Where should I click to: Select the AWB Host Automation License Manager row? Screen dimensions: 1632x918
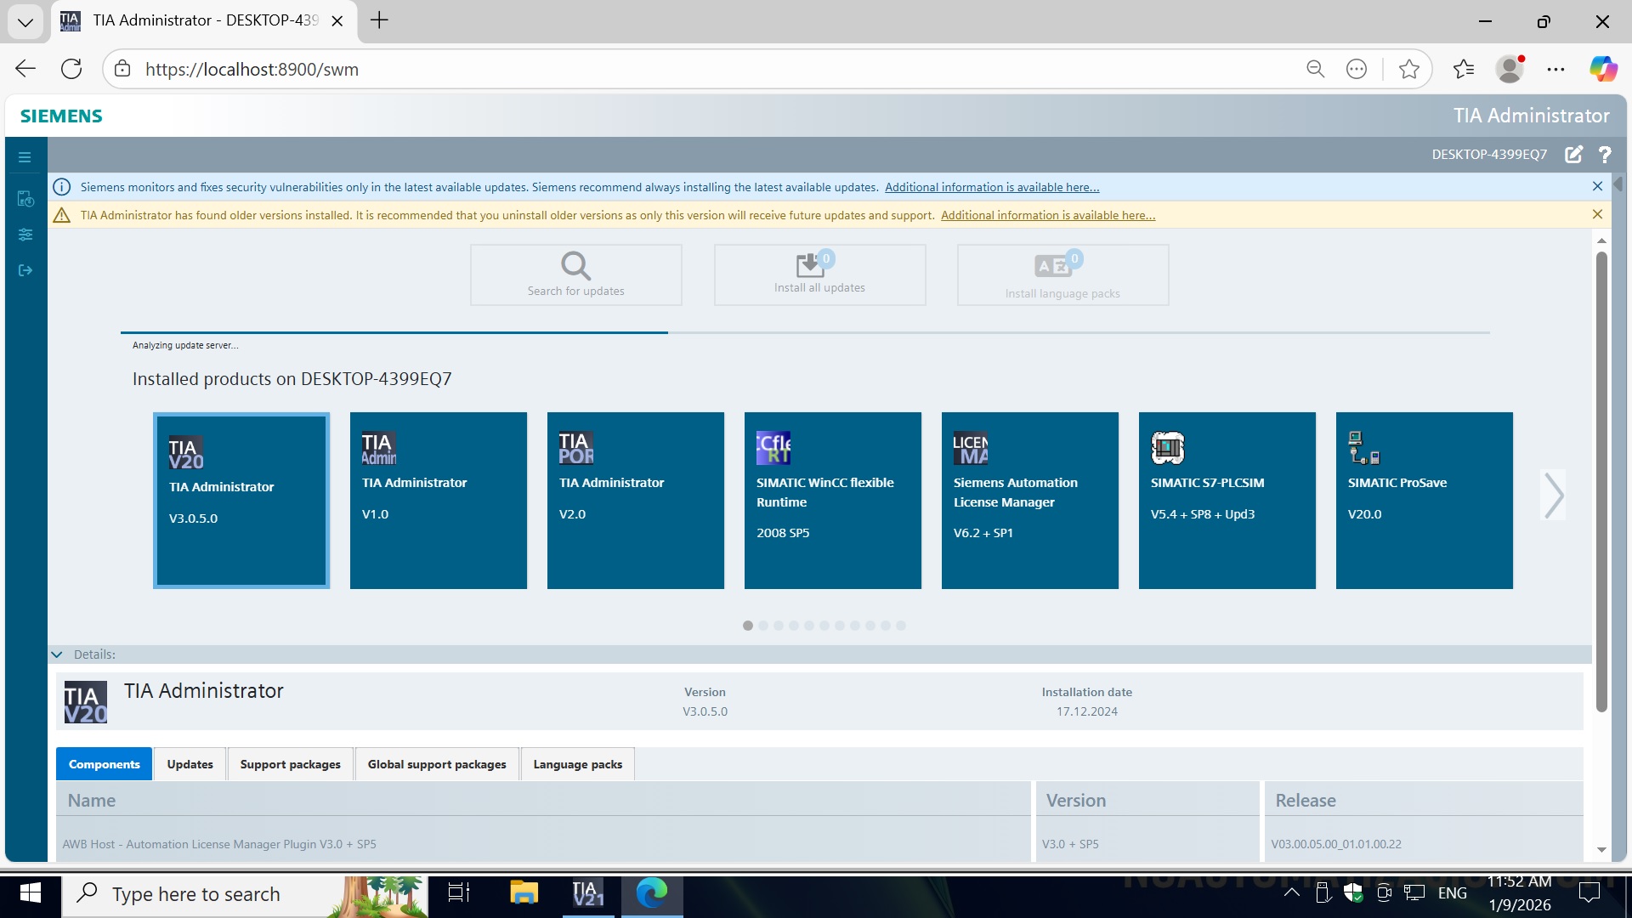click(x=820, y=844)
